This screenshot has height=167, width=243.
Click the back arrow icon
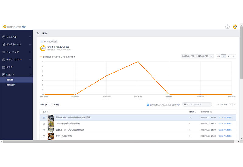38,33
